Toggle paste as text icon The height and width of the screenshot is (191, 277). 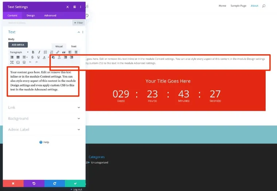[x=53, y=57]
